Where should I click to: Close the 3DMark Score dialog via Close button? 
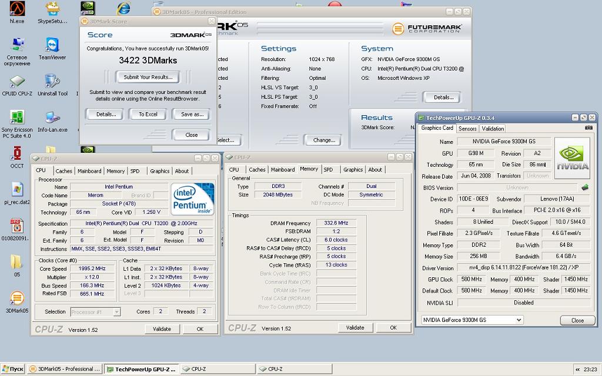[191, 135]
